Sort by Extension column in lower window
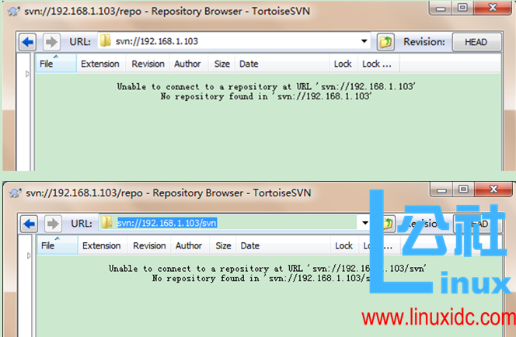The image size is (516, 337). coord(101,246)
